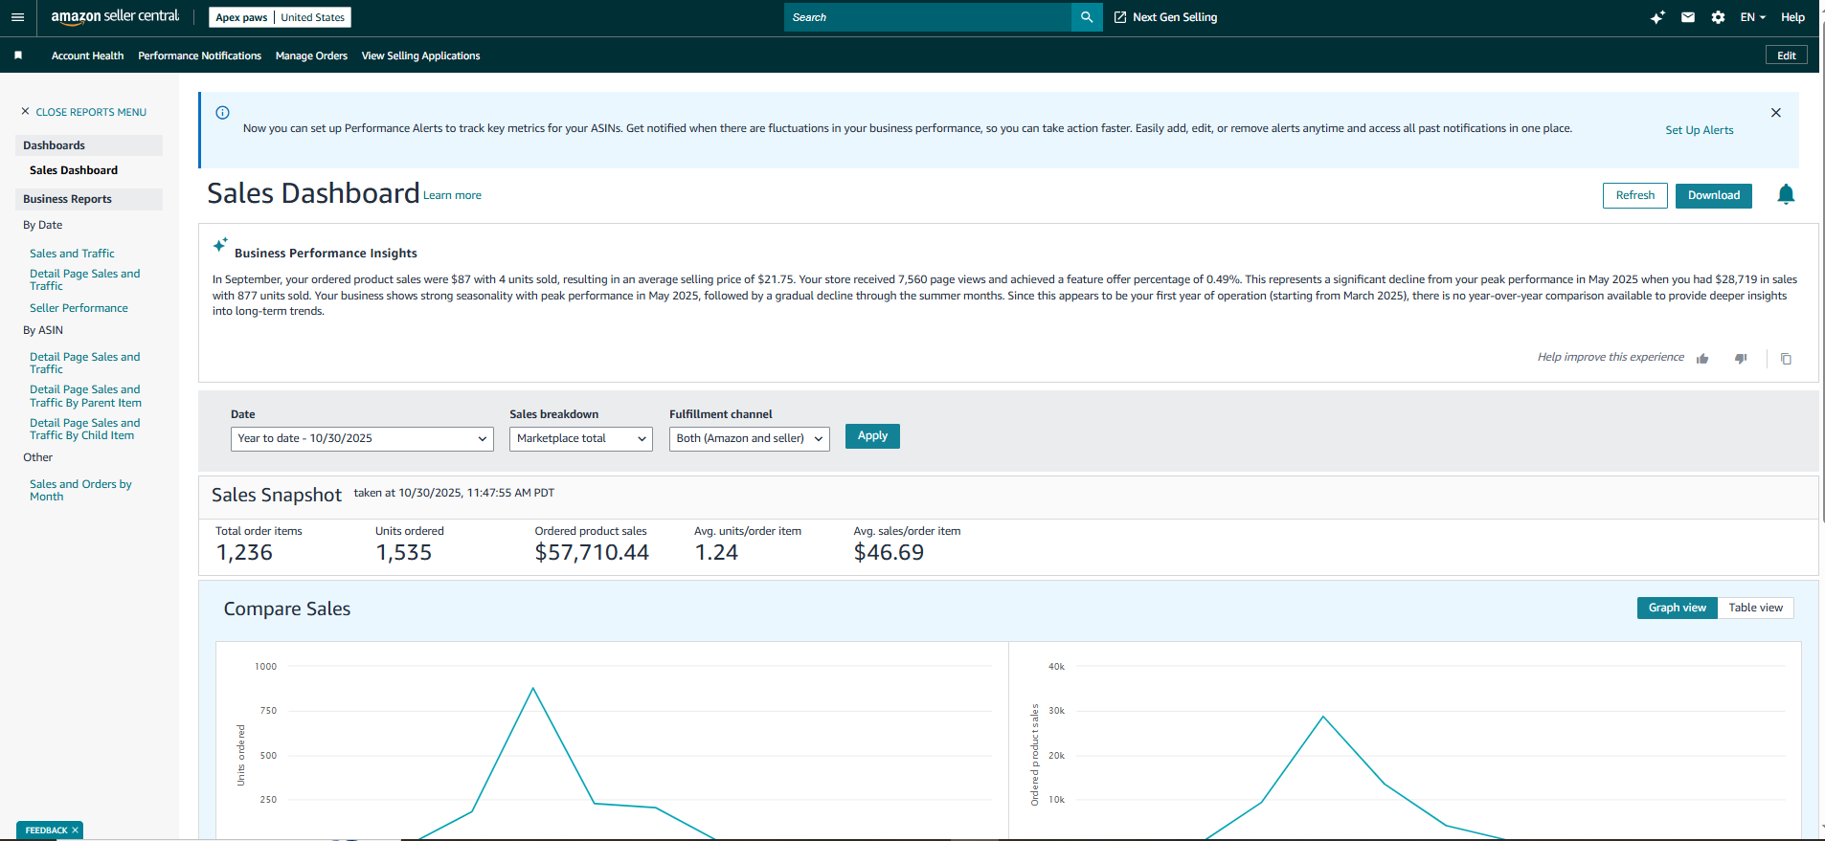Give thumbs down on insights
Screen dimensions: 1825x841
(x=1741, y=359)
